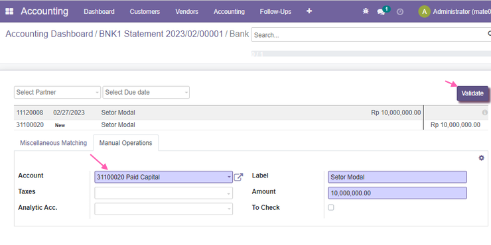Open the apps grid menu icon
Image resolution: width=491 pixels, height=245 pixels.
[9, 11]
